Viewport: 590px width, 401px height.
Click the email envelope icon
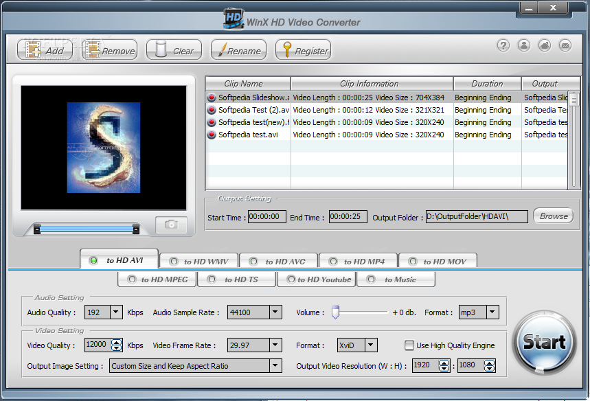coord(565,45)
